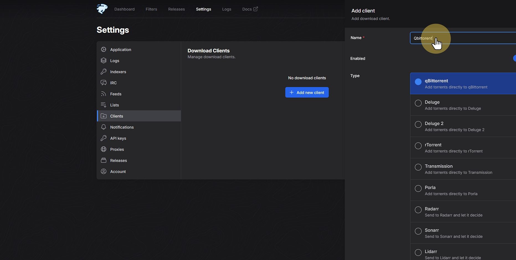516x260 pixels.
Task: Open Indexers settings section
Action: 139,72
